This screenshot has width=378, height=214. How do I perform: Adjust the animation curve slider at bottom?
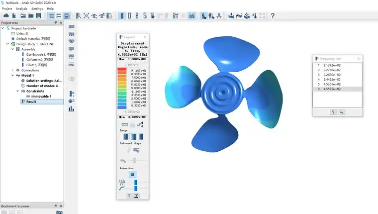pos(136,188)
